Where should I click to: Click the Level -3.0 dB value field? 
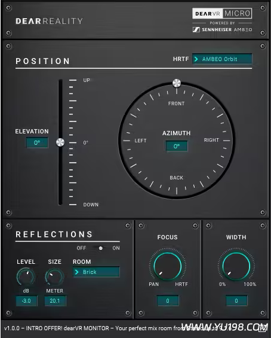pos(26,301)
